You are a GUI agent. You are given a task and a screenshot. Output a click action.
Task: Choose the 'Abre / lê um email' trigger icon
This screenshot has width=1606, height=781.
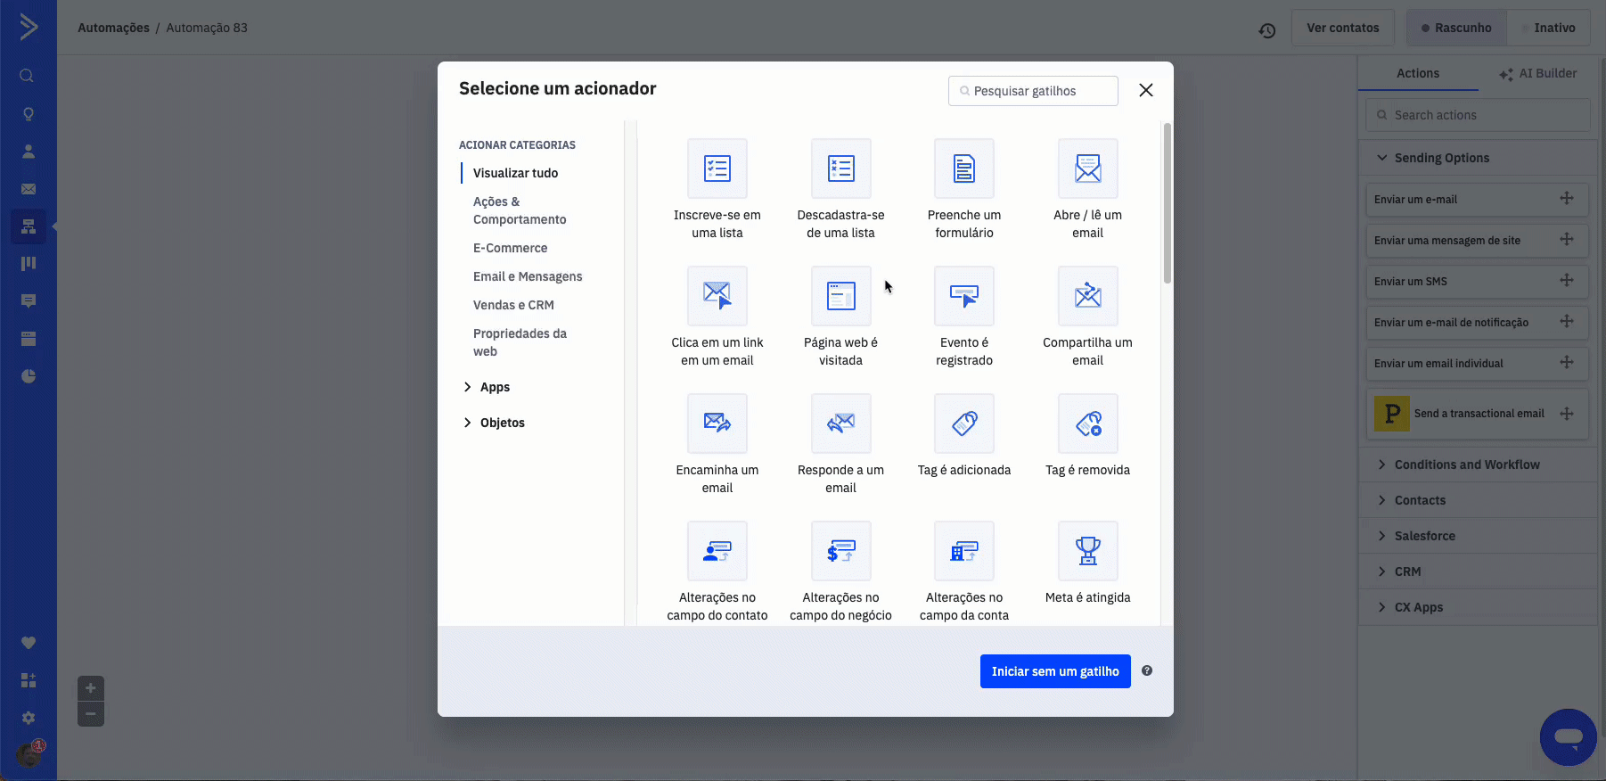point(1087,169)
